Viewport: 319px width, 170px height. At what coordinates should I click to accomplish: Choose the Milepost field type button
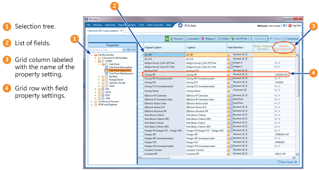pos(208,38)
